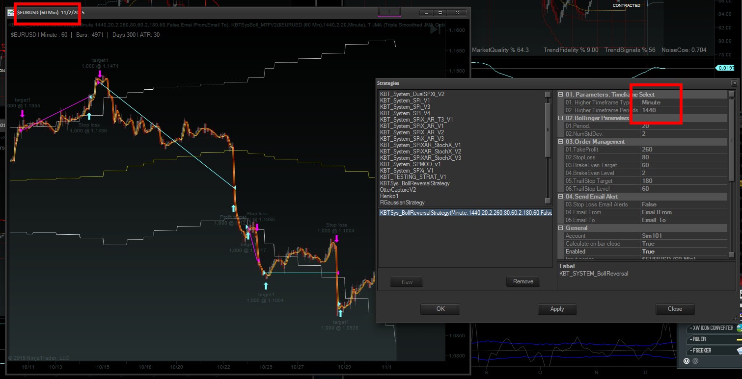This screenshot has width=742, height=379.
Task: Edit the TrailStop Level value 60
Action: 684,189
